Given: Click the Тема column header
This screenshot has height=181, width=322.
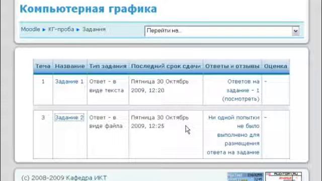Looking at the screenshot, I should click(x=43, y=66).
